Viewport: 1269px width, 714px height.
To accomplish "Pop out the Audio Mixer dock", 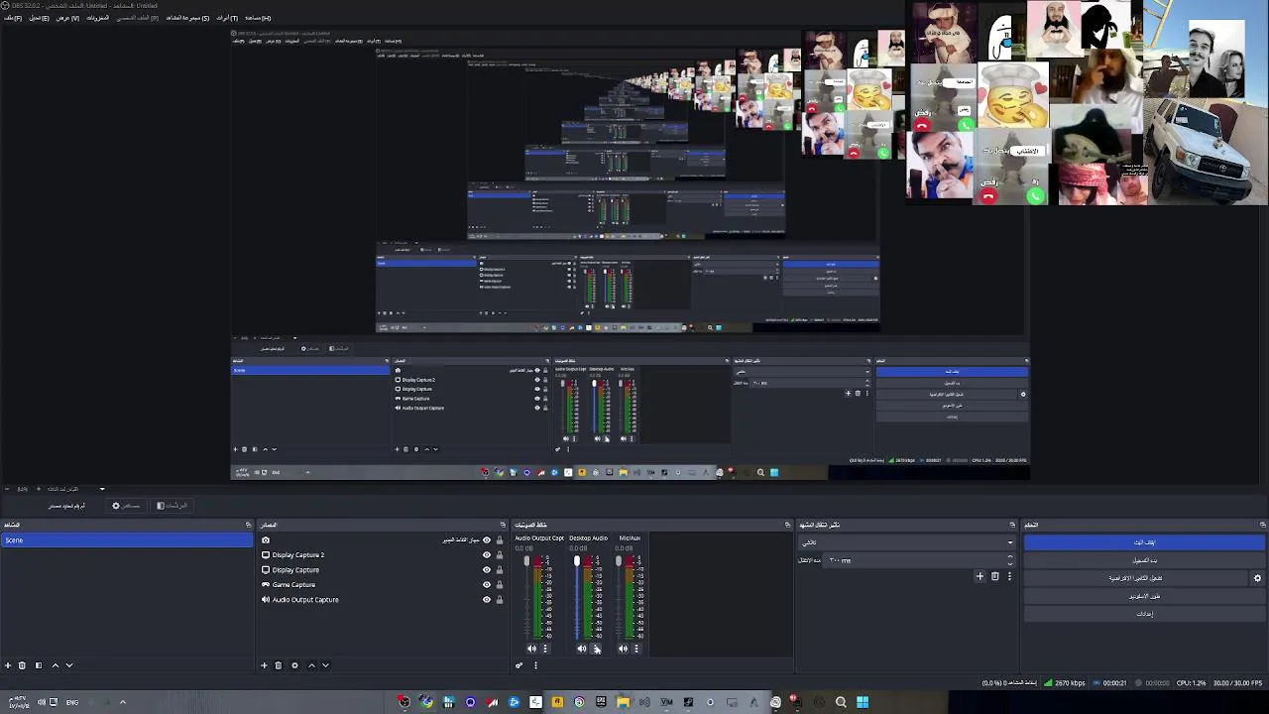I will coord(787,525).
